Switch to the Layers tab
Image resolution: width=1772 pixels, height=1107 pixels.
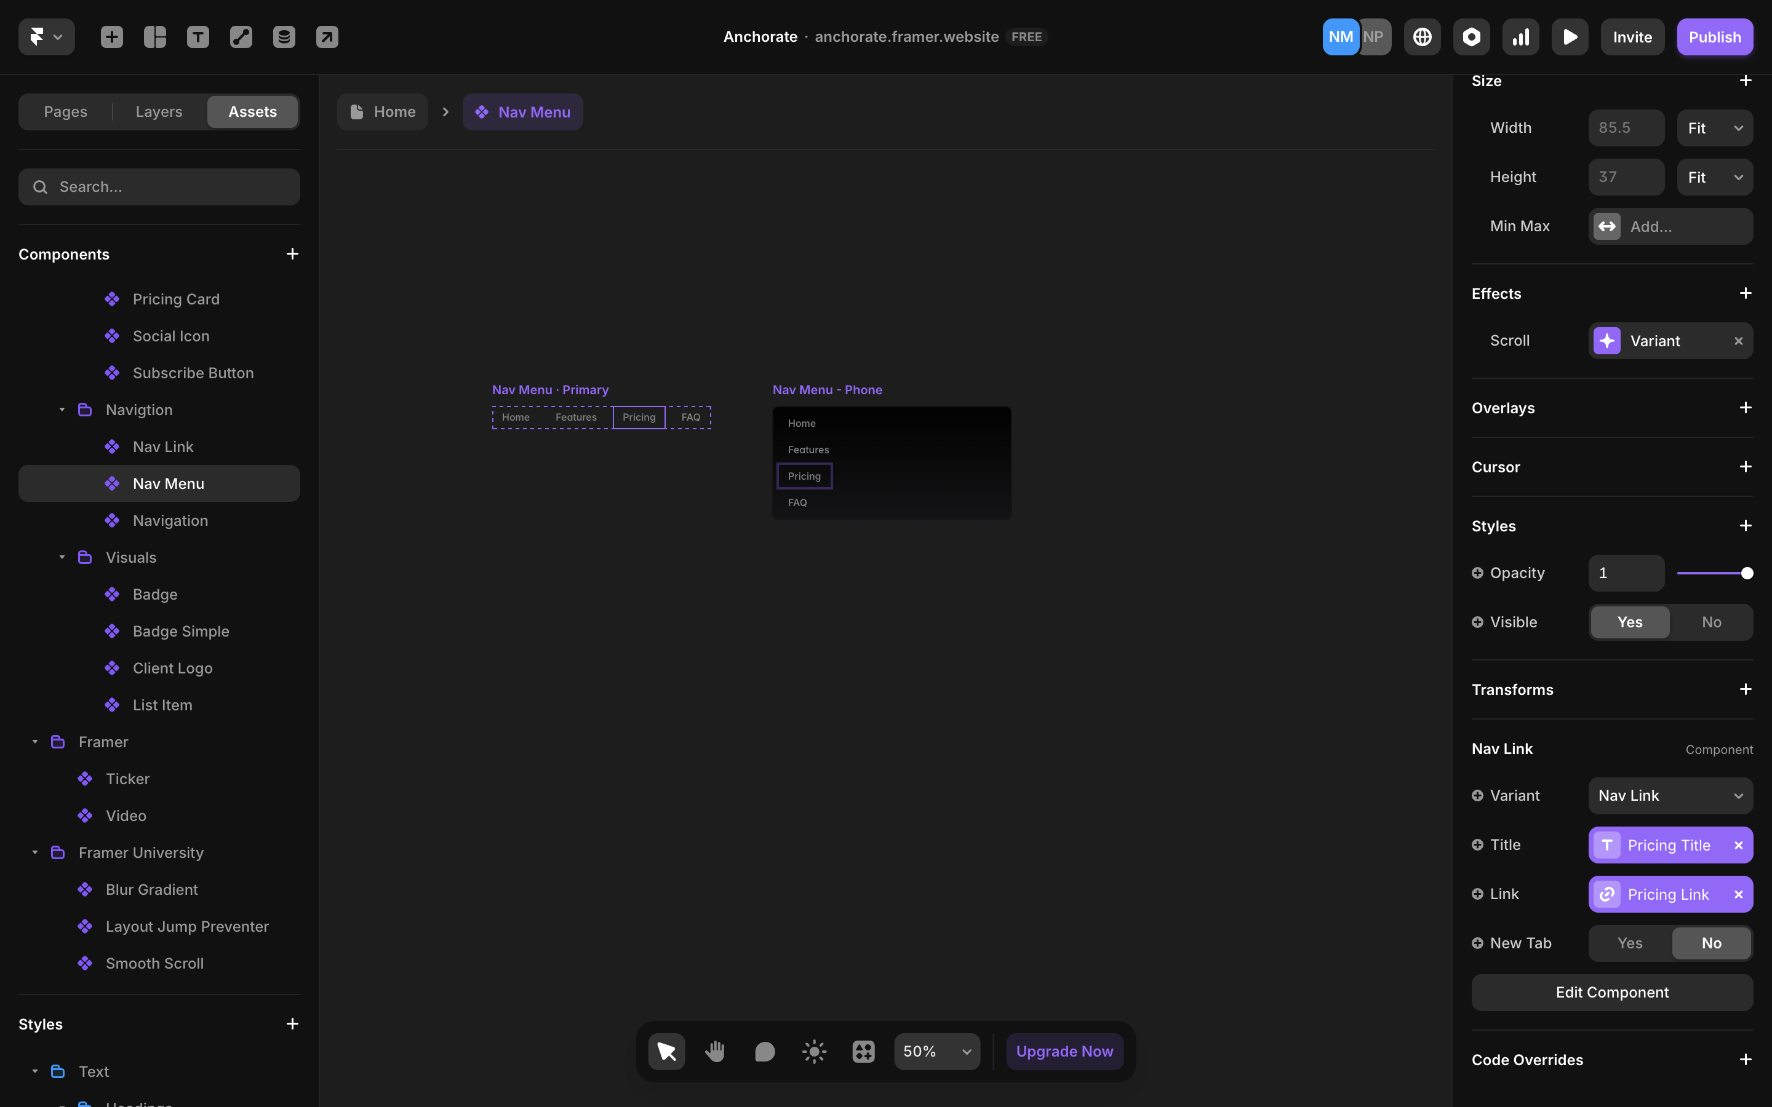click(159, 111)
